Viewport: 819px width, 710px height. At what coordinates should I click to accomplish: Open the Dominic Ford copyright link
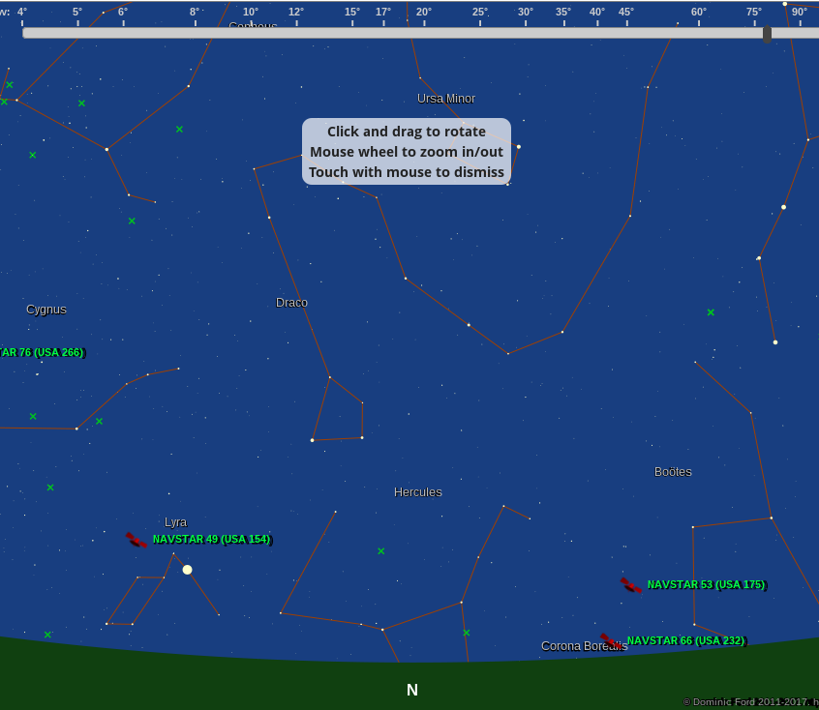tap(750, 702)
